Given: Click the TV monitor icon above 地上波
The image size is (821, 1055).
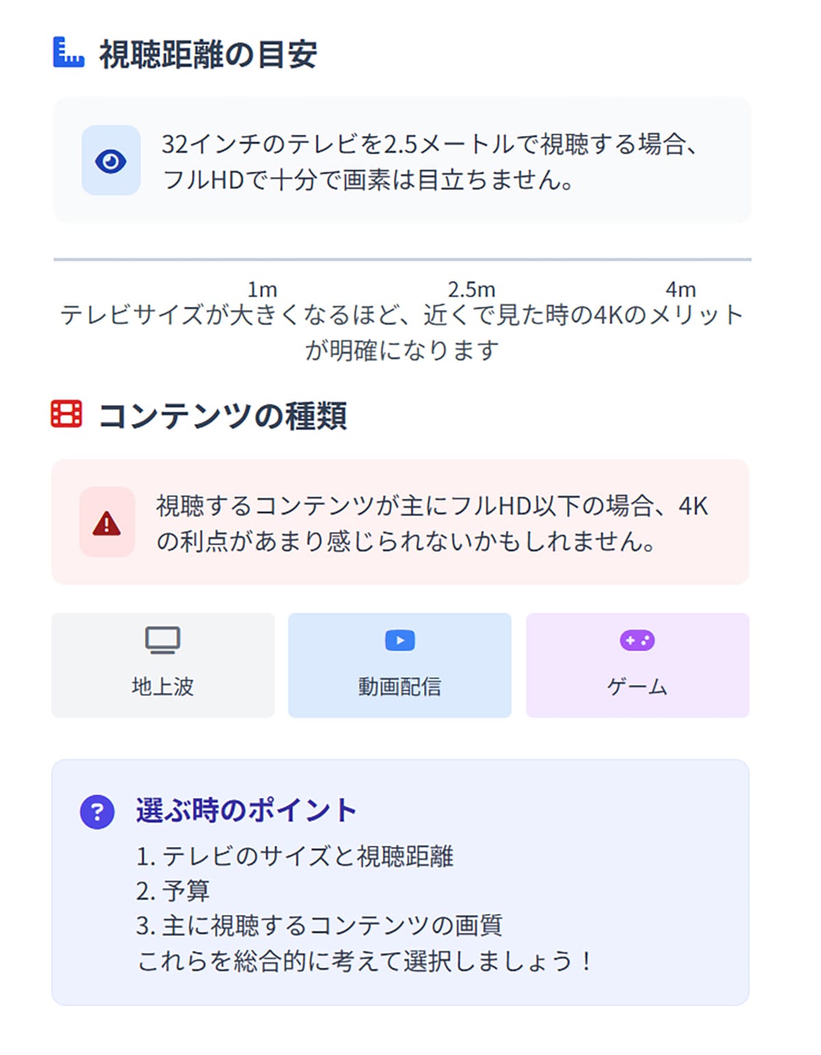Looking at the screenshot, I should pos(162,641).
